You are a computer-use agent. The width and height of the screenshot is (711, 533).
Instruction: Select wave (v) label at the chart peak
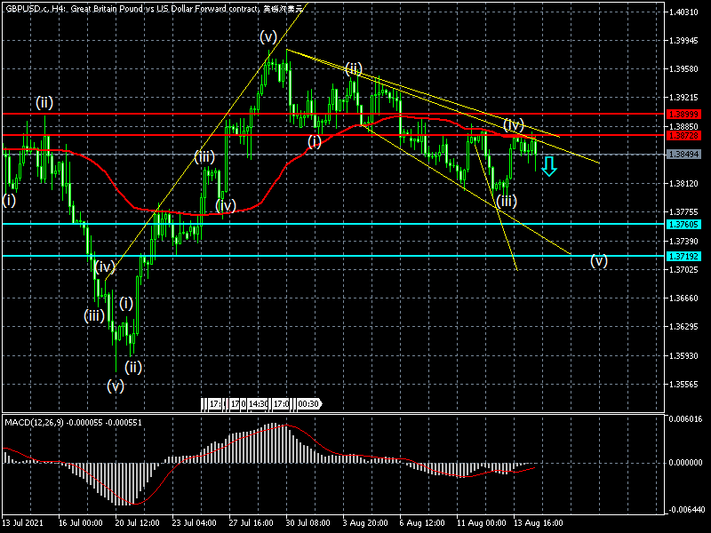coord(268,36)
